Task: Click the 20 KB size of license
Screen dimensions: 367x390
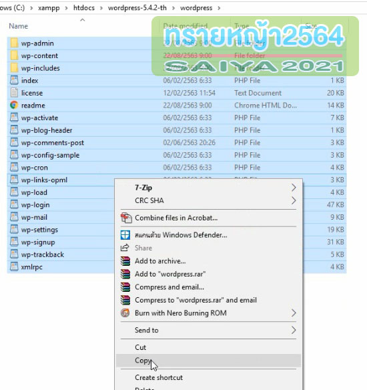Action: [336, 93]
